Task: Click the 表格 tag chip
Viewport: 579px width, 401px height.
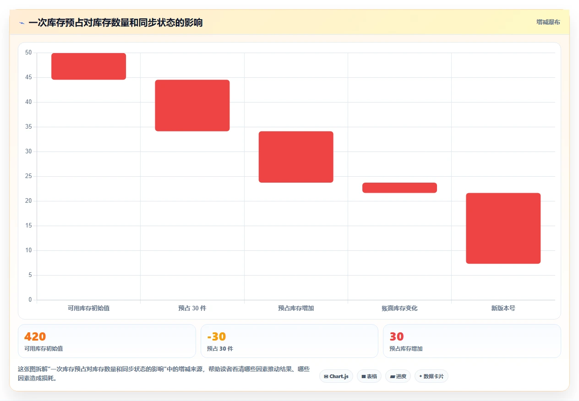Action: click(369, 376)
